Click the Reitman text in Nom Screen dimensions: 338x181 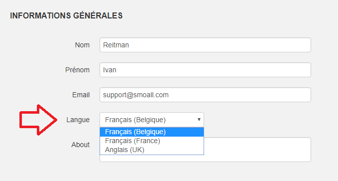pyautogui.click(x=116, y=45)
